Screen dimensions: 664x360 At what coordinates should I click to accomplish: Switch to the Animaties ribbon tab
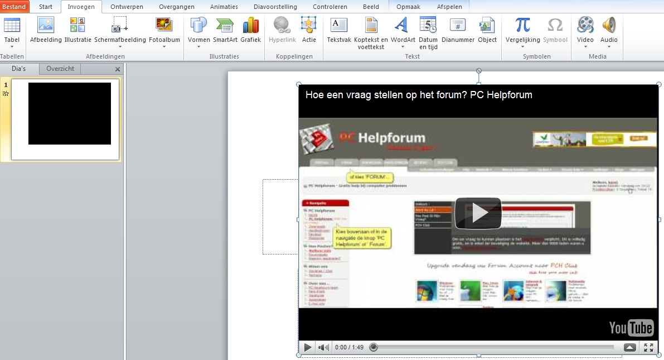[224, 7]
